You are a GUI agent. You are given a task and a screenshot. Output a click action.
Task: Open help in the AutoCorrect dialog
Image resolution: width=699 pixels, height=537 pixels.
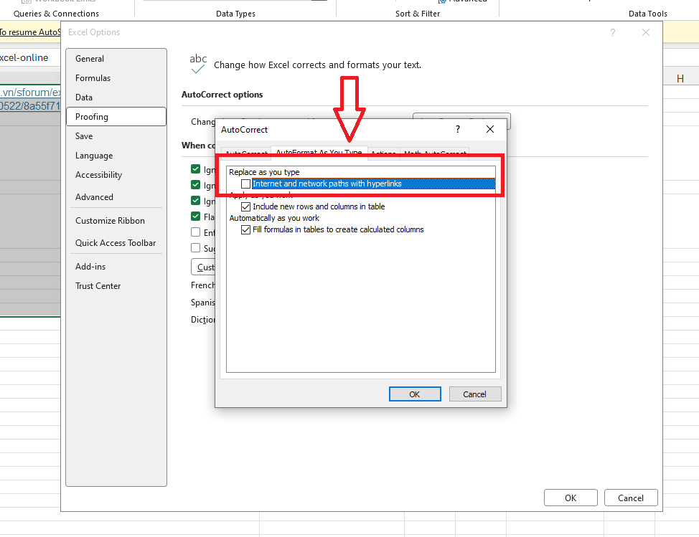pos(457,129)
